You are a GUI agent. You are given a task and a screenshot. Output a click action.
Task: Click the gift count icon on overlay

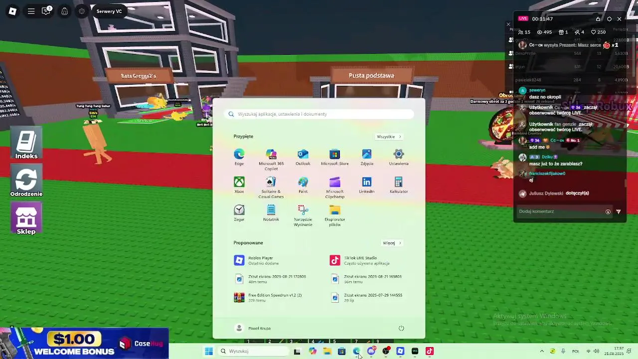[x=561, y=32]
